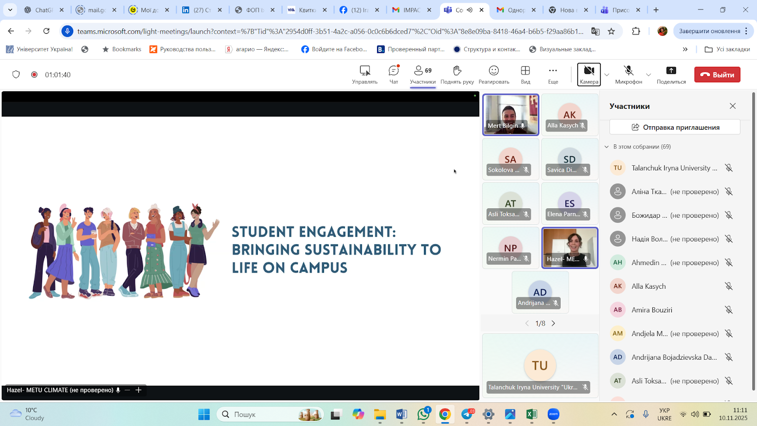The width and height of the screenshot is (757, 426).
Task: Open the Reactions smiley icon
Action: 493,71
